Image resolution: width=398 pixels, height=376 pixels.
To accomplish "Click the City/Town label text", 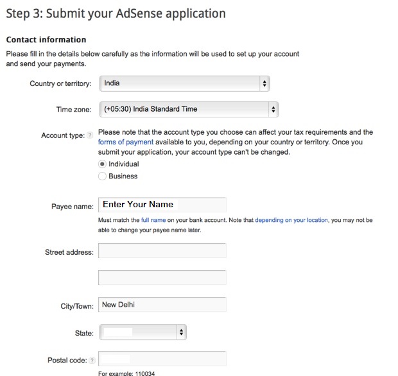I will (x=77, y=306).
